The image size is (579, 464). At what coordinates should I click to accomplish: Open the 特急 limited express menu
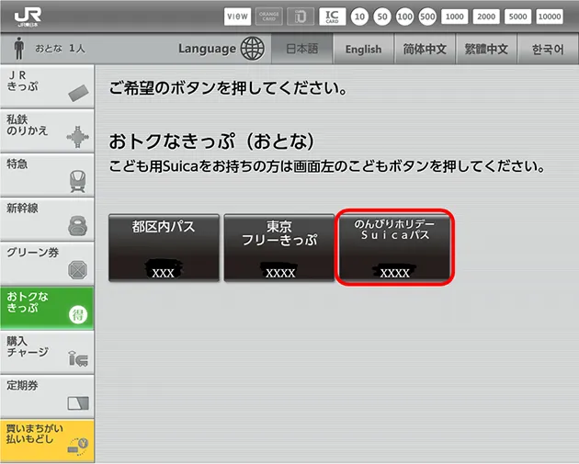[47, 175]
